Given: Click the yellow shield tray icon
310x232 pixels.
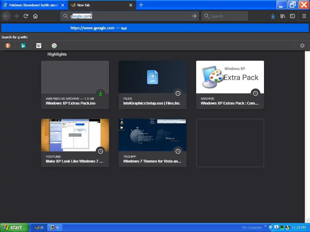Looking at the screenshot, I should tap(288, 227).
